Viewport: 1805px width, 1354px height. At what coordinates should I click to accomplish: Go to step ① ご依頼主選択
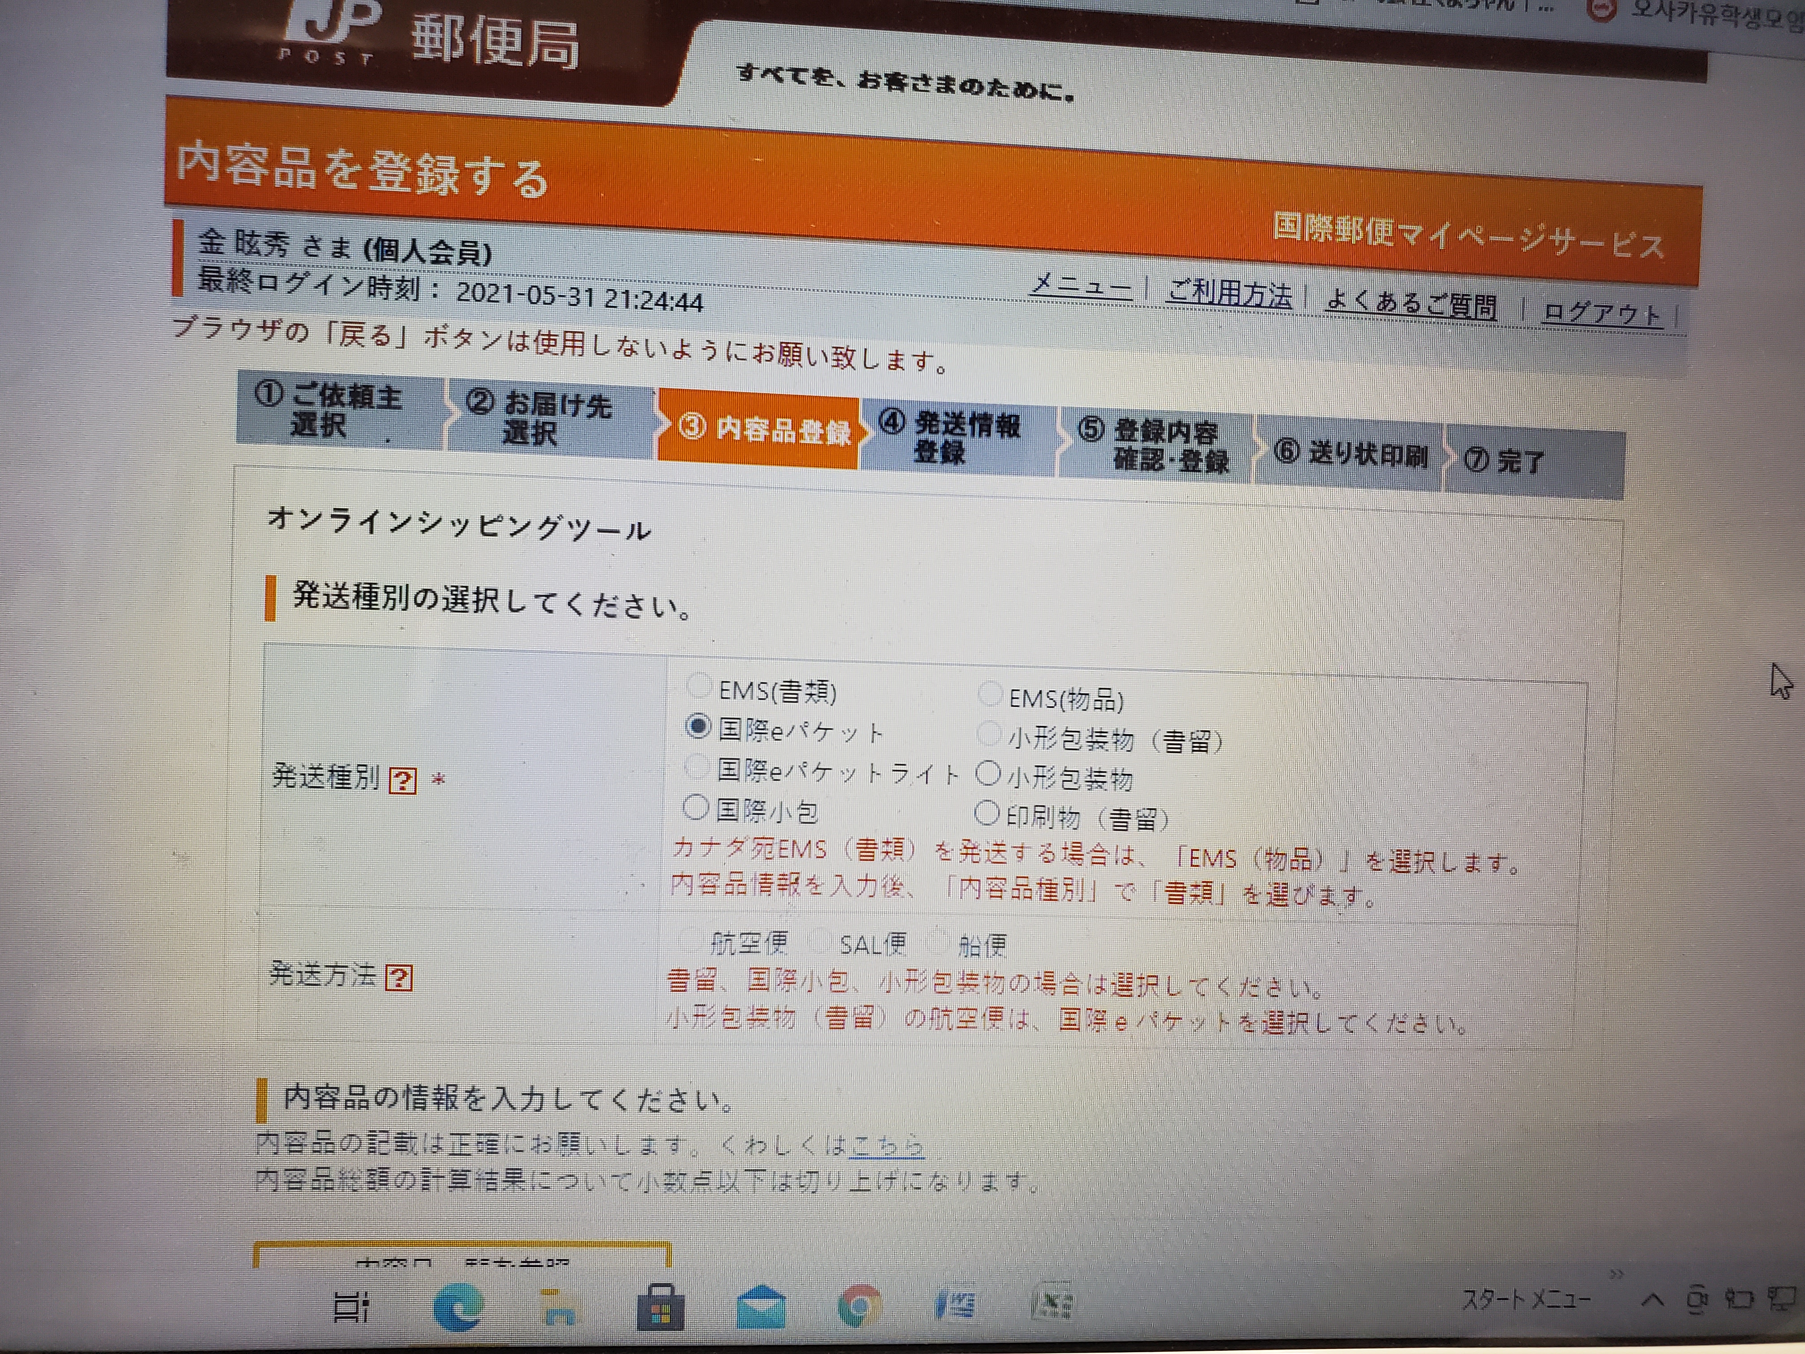(341, 411)
